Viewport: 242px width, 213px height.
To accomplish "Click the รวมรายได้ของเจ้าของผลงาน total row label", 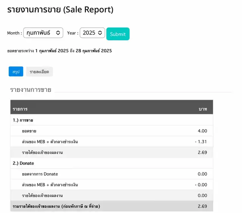I will coord(56,206).
